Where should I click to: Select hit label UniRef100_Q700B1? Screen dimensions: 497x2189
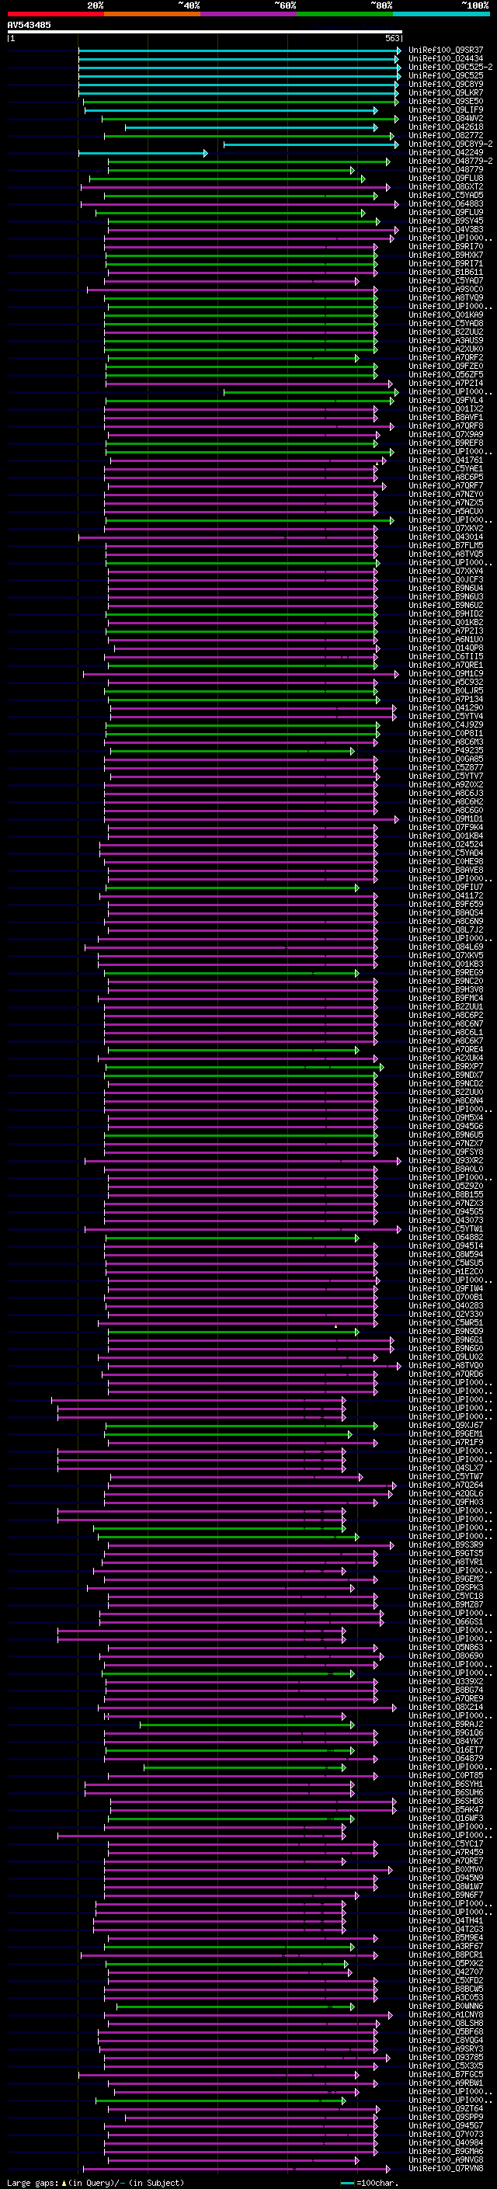[446, 1297]
